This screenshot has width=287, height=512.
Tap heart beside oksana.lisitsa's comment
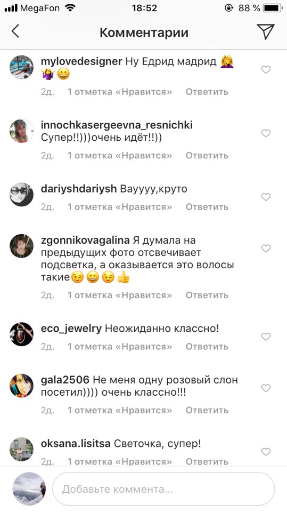[266, 452]
